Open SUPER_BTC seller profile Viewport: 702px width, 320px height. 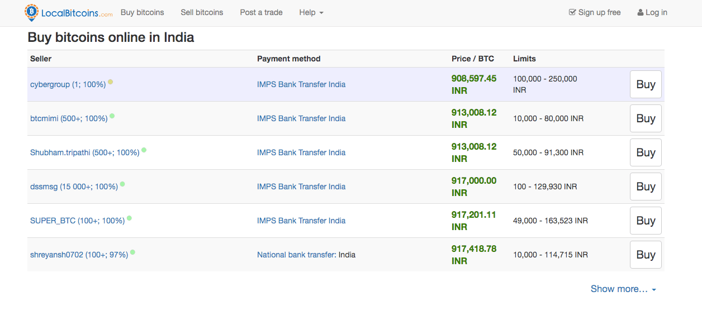pyautogui.click(x=77, y=221)
